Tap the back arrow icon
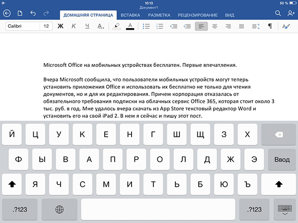This screenshot has width=298, height=223. click(7, 13)
